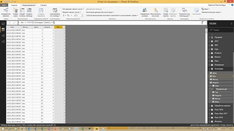Viewport: 234px width, 131px height.
Task: Click the Katerina Chernevskaya account name
Action: [x=217, y=5]
